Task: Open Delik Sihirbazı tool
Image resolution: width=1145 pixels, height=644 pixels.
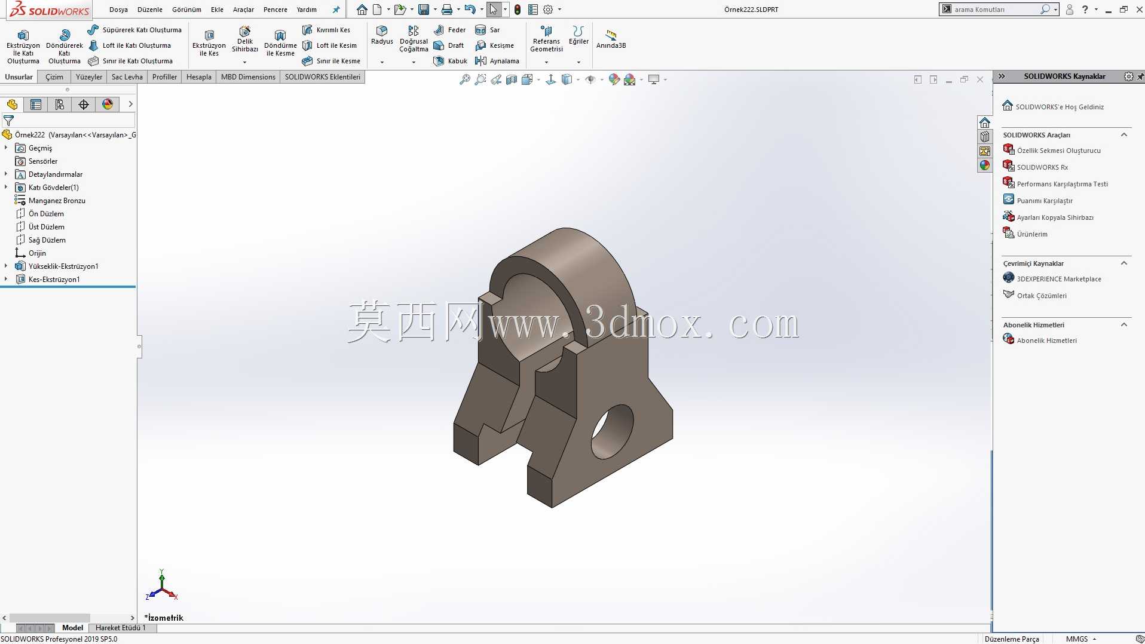Action: (x=245, y=39)
